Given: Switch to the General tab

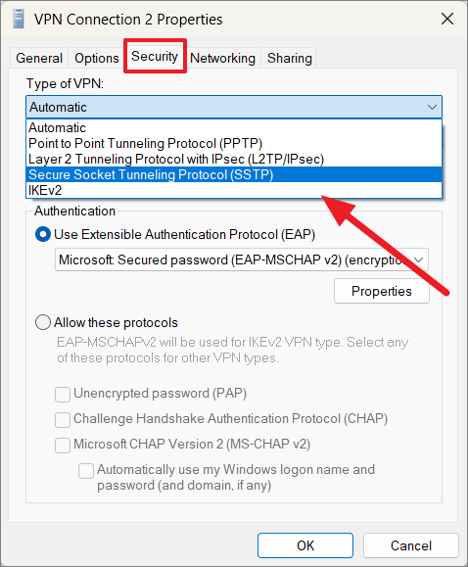Looking at the screenshot, I should coord(39,58).
